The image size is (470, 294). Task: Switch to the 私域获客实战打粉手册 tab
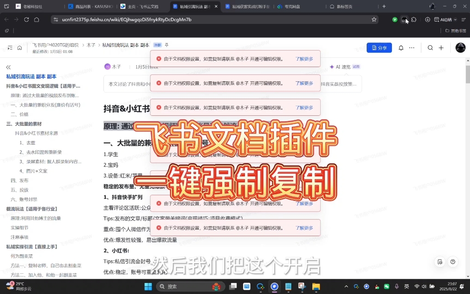point(247,6)
